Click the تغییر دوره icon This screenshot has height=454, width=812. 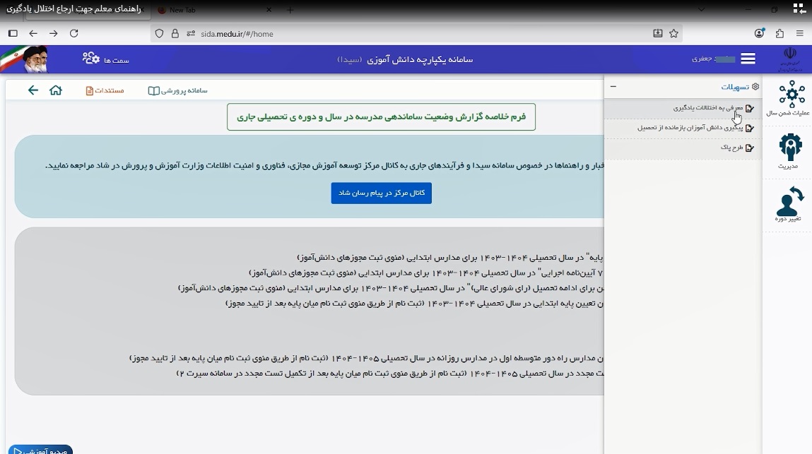click(789, 203)
